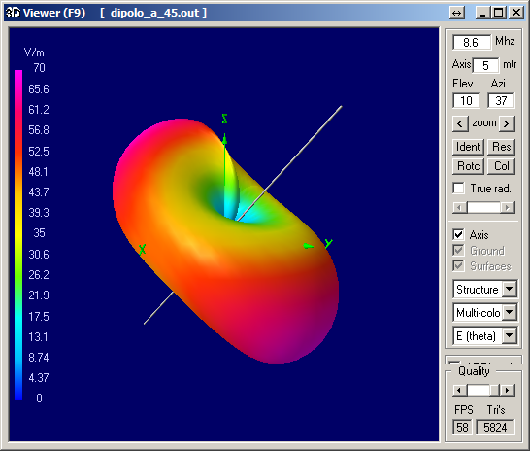Toggle the Ground checkbox
The height and width of the screenshot is (451, 530).
[x=458, y=251]
